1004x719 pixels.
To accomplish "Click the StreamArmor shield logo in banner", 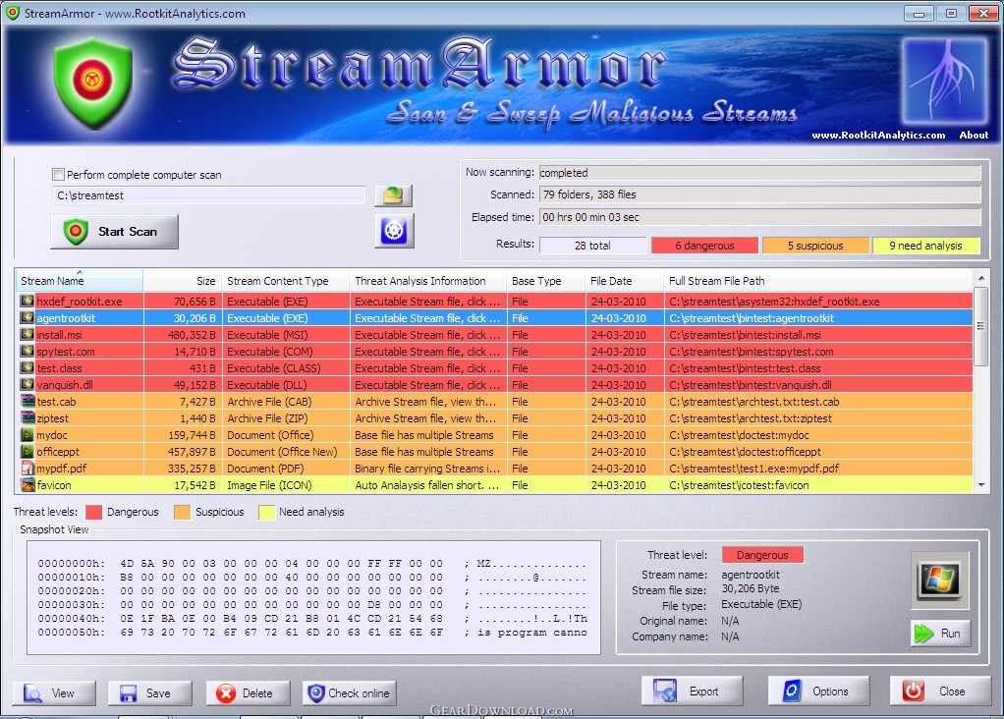I will 93,82.
